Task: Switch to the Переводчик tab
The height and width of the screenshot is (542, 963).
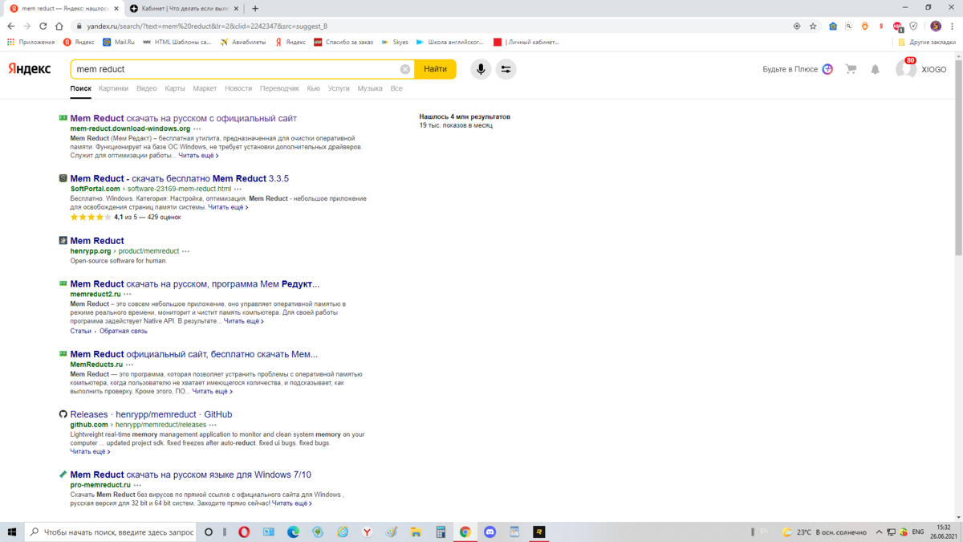Action: (279, 88)
